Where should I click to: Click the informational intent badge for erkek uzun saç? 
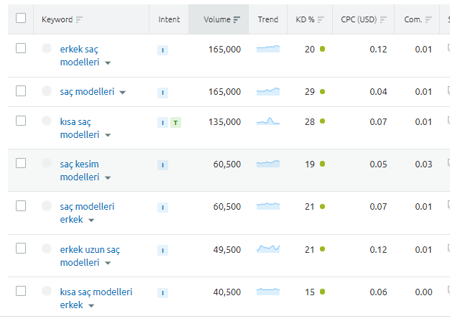pyautogui.click(x=162, y=250)
